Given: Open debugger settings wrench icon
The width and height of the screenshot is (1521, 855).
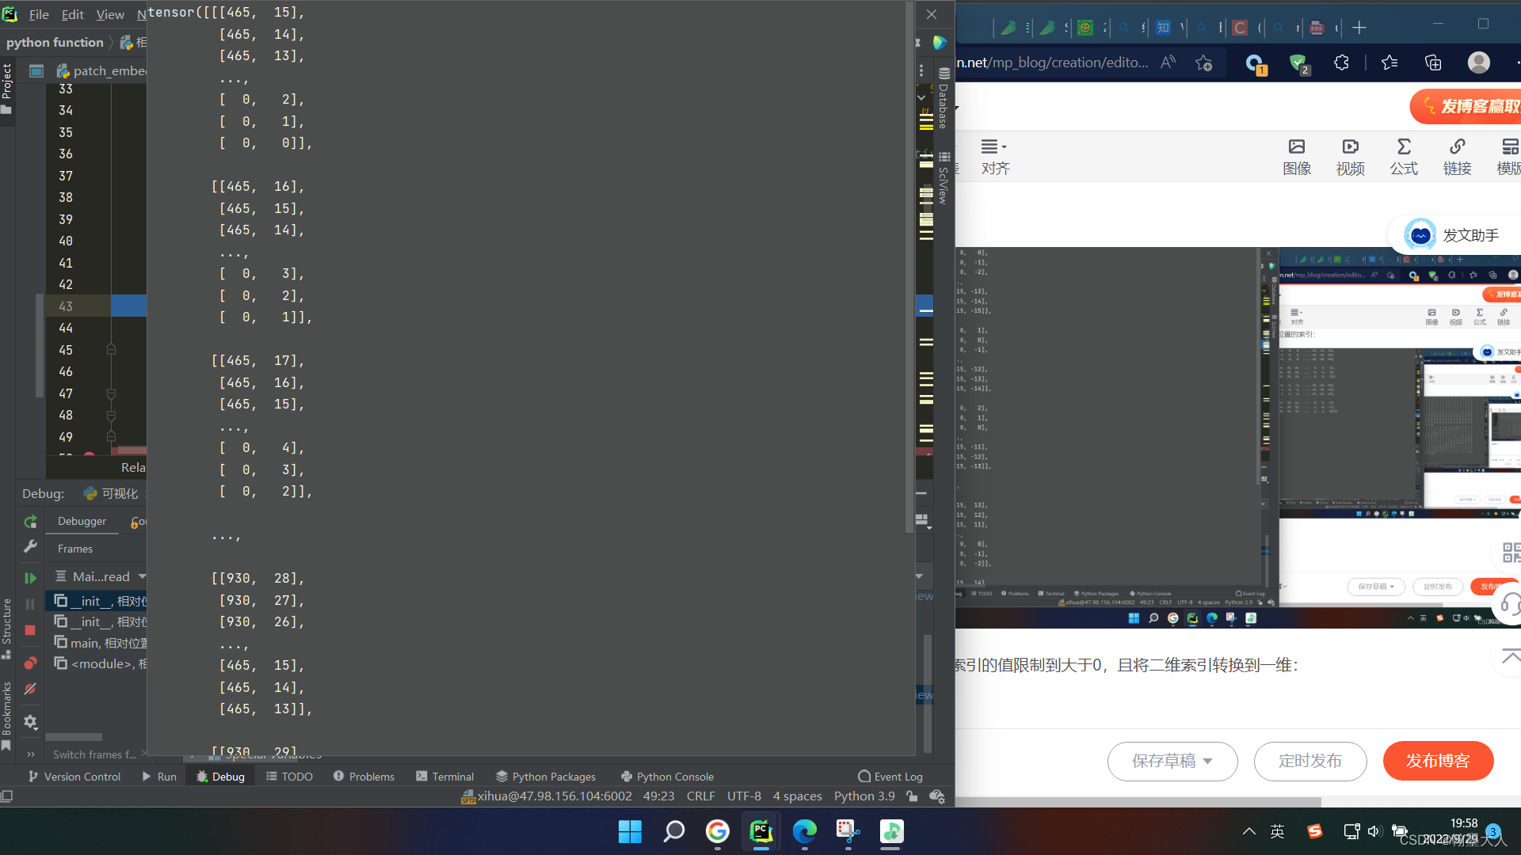Looking at the screenshot, I should tap(30, 546).
